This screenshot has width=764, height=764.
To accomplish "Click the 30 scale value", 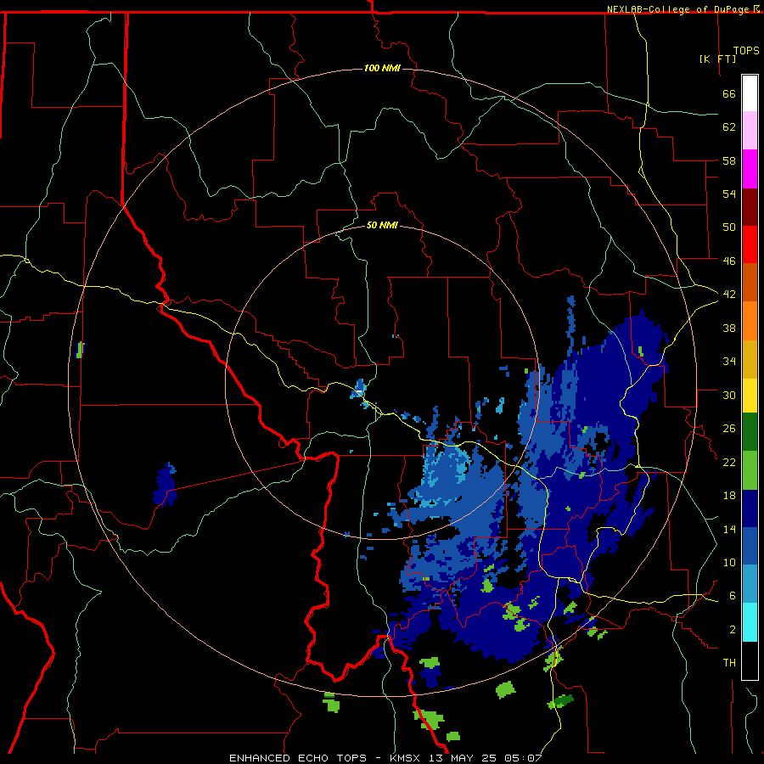I will 729,395.
